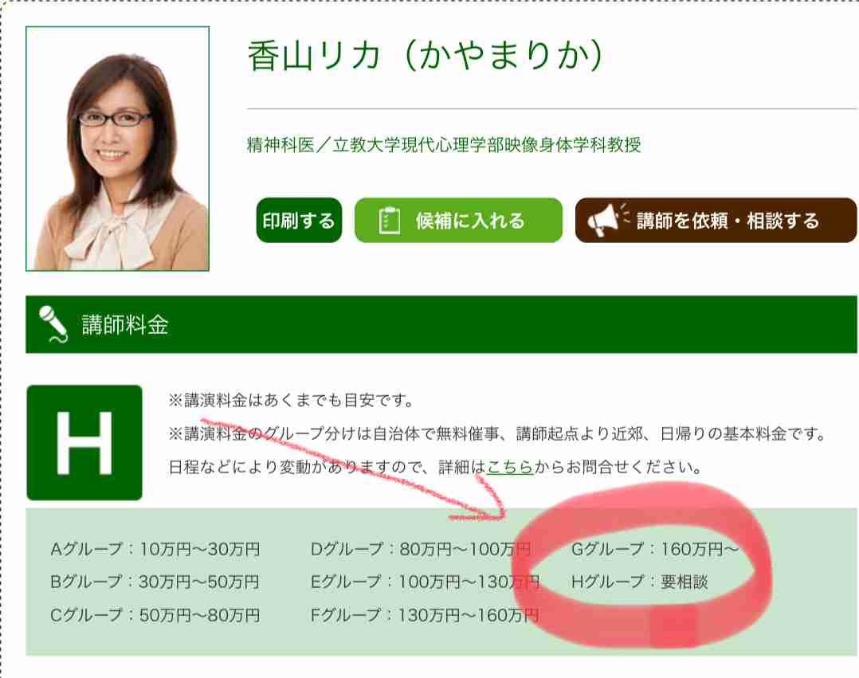Screen dimensions: 859x678
Task: Click the Fグループ：130万円〜160万円 entry
Action: pyautogui.click(x=426, y=615)
